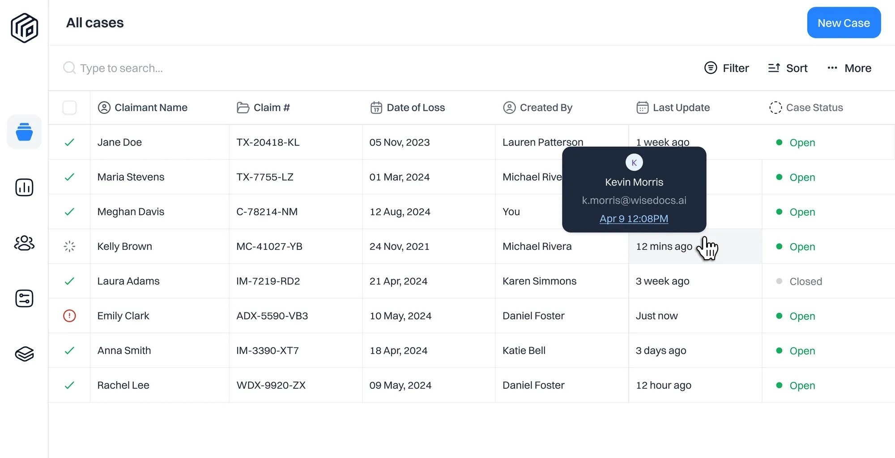The width and height of the screenshot is (895, 458).
Task: Open the More options menu
Action: (849, 68)
